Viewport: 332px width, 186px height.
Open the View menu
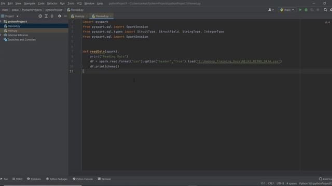tap(18, 4)
